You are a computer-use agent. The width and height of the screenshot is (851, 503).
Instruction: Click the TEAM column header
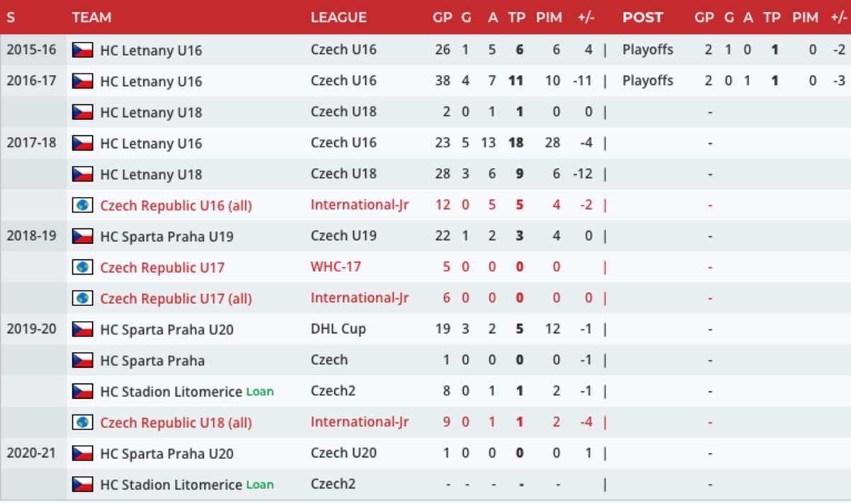pyautogui.click(x=91, y=18)
